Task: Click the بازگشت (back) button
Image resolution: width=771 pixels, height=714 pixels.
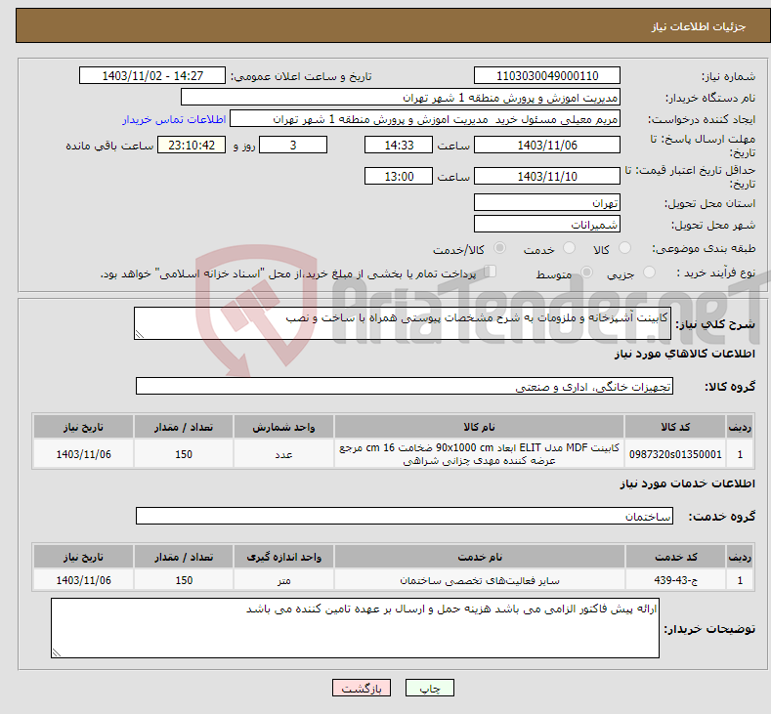Action: pyautogui.click(x=362, y=688)
